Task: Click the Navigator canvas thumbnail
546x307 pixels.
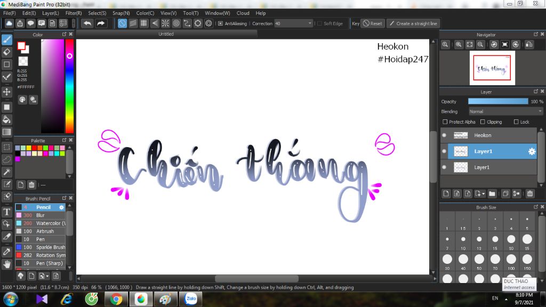Action: 492,68
